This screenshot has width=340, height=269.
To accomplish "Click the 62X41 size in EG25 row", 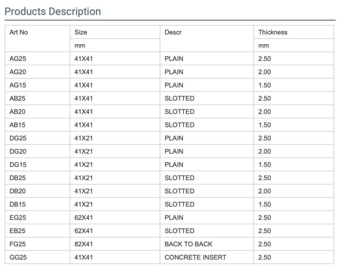I will pos(83,217).
